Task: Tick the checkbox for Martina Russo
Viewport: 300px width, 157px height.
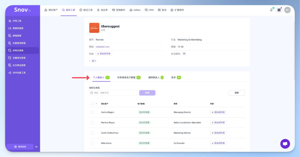Action: (x=92, y=123)
